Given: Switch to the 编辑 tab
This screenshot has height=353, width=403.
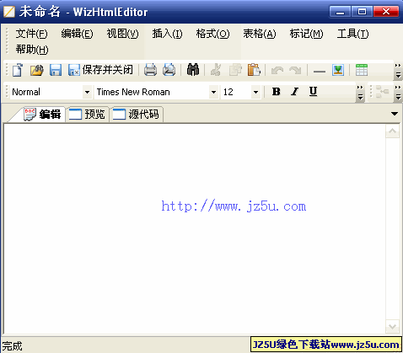Looking at the screenshot, I should (42, 115).
